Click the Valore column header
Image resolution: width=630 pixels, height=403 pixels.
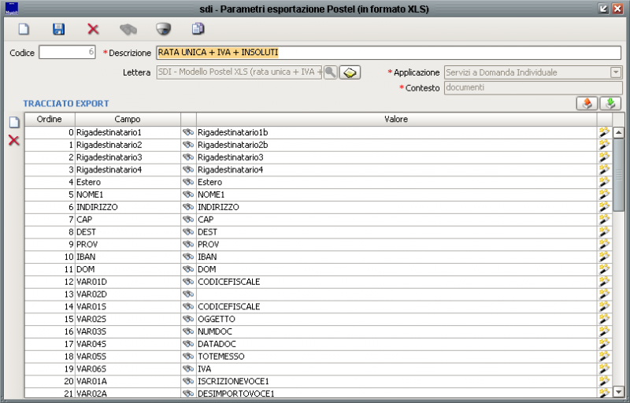[395, 119]
